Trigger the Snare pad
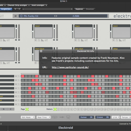Viewport: 131px width, 131px height. point(83,32)
